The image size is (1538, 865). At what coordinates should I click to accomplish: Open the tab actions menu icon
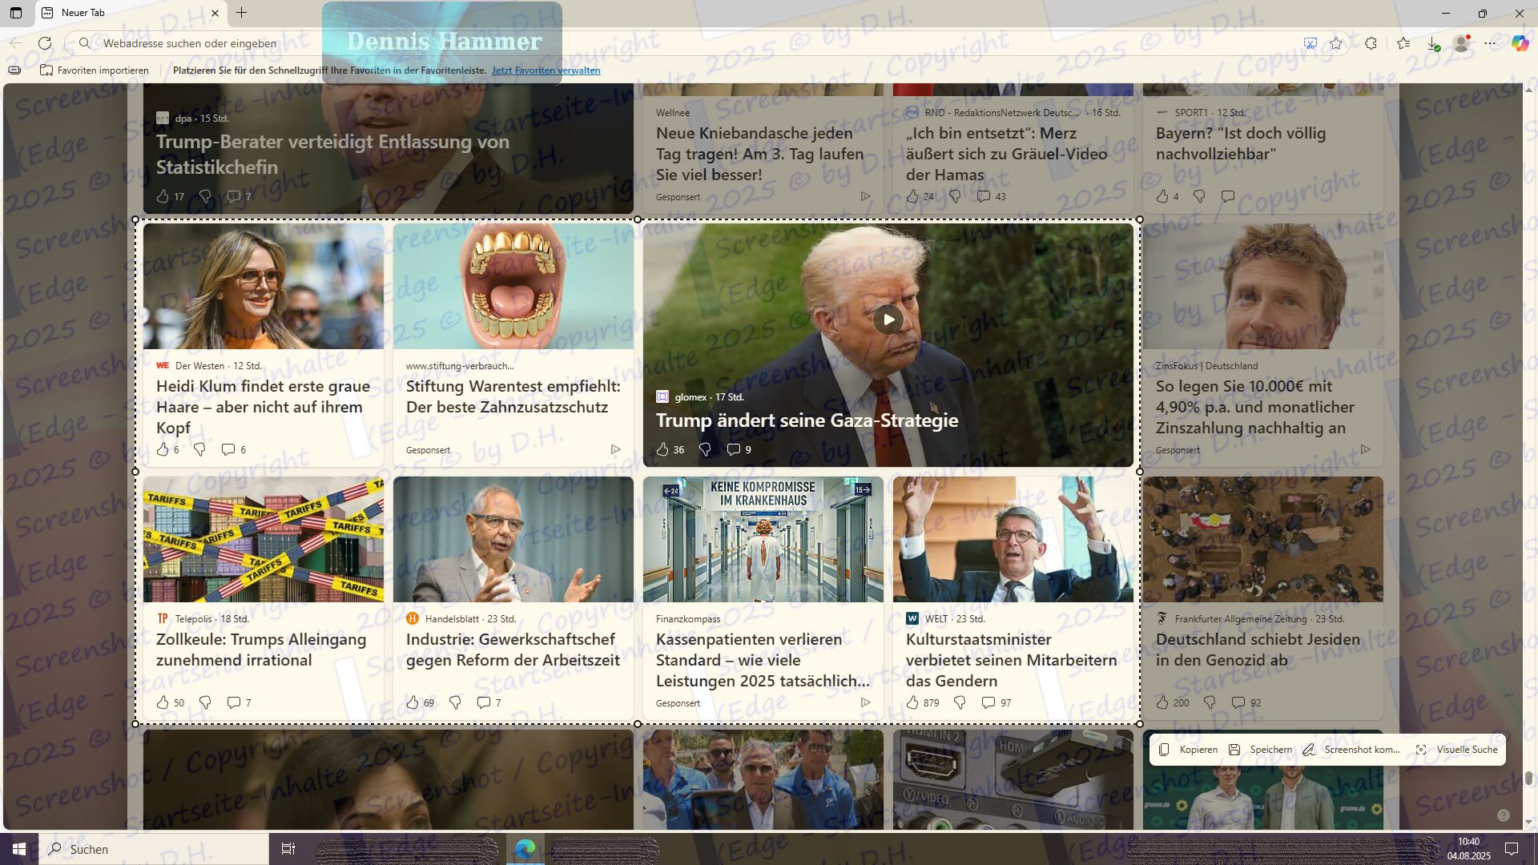click(x=16, y=13)
